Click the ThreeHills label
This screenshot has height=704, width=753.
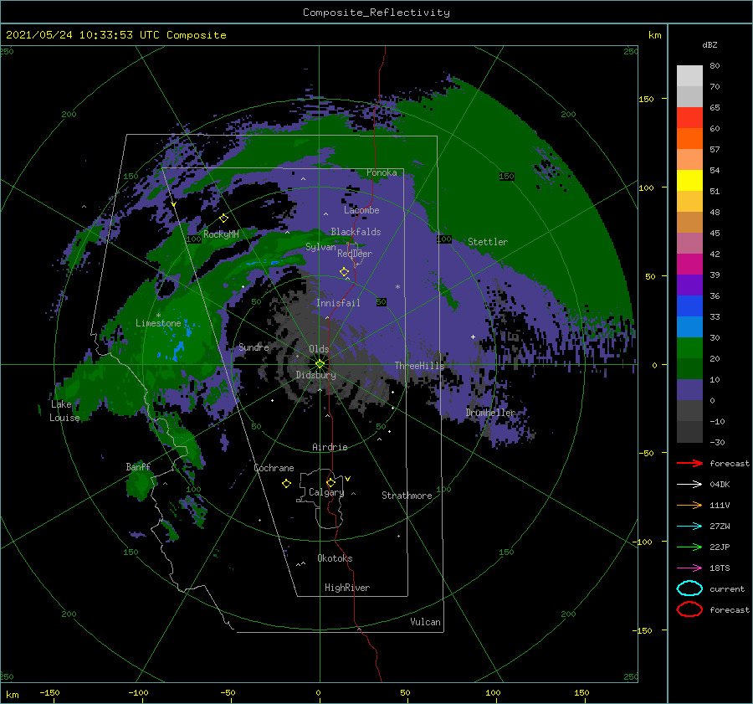click(420, 366)
